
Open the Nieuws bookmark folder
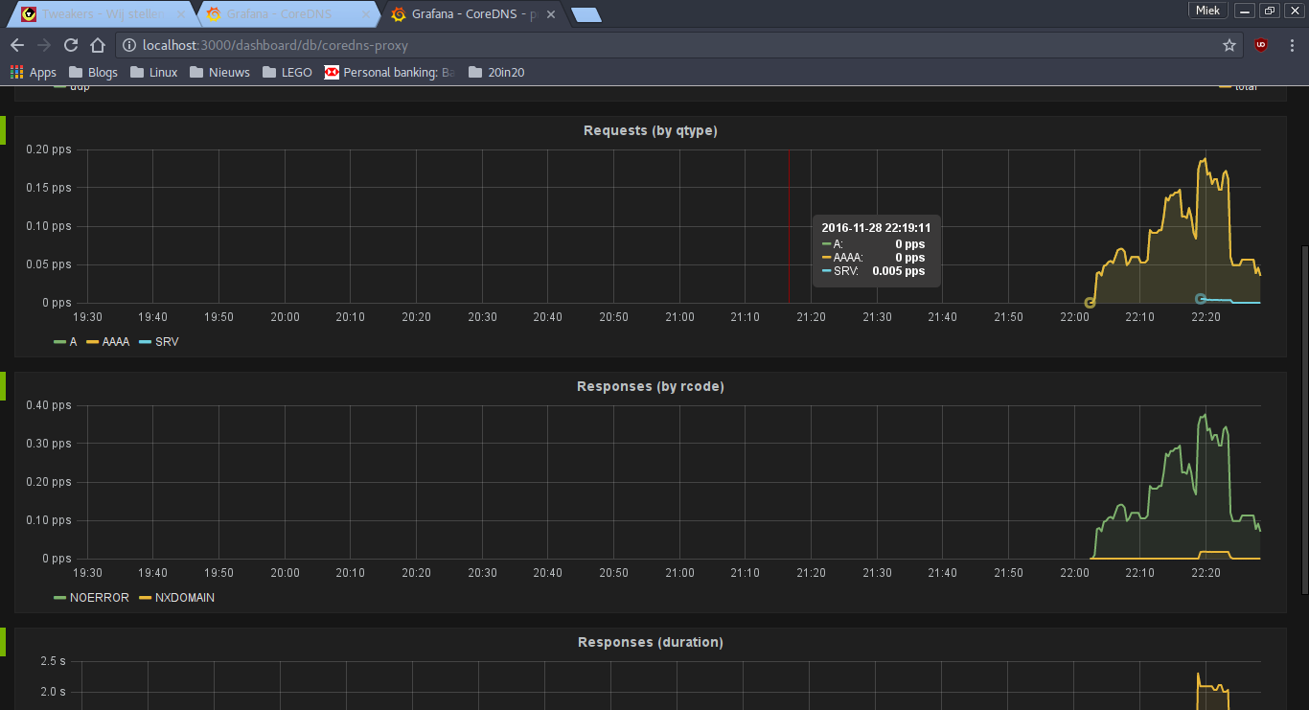pos(219,72)
